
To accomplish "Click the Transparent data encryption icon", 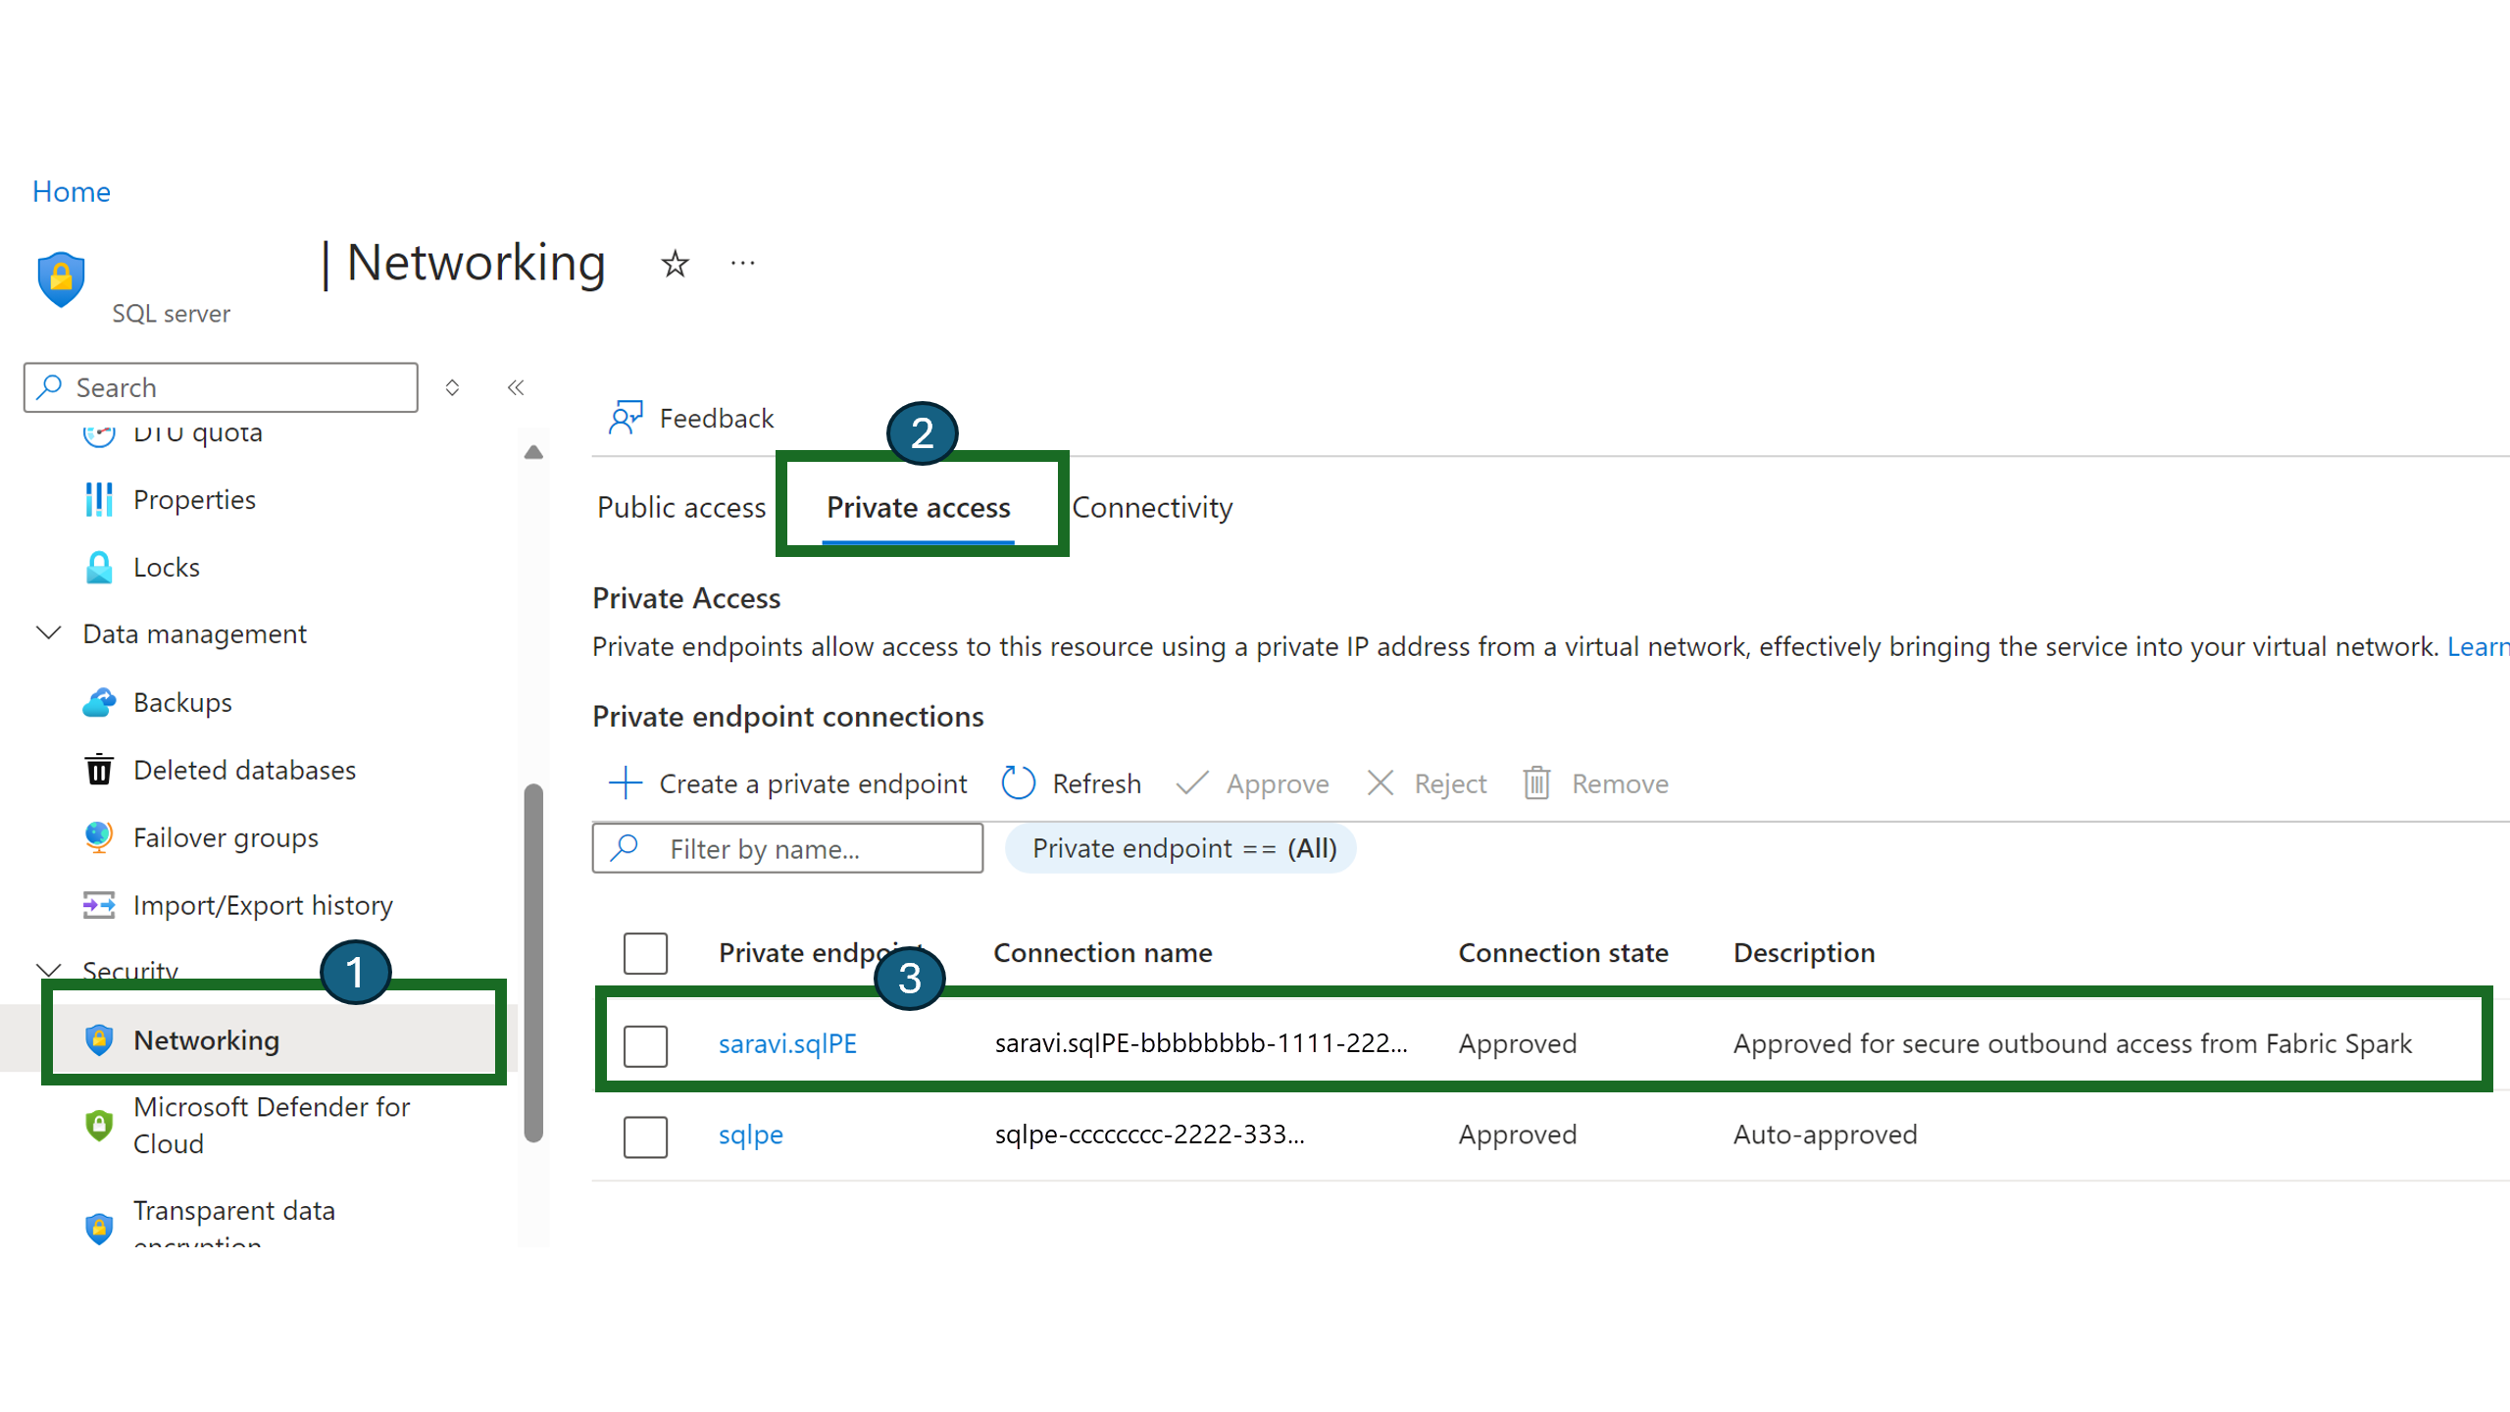I will (96, 1224).
